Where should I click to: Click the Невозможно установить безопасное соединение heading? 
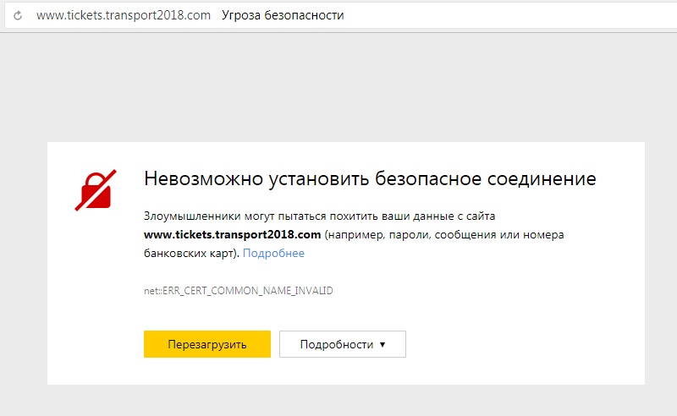point(370,179)
